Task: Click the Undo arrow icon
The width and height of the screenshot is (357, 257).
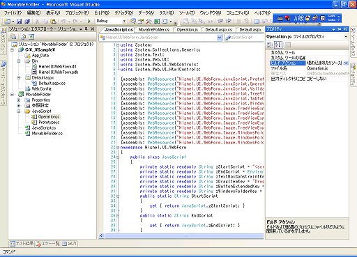Action: pyautogui.click(x=63, y=22)
